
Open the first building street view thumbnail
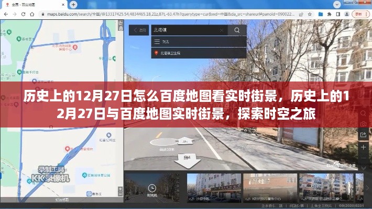coord(214,188)
